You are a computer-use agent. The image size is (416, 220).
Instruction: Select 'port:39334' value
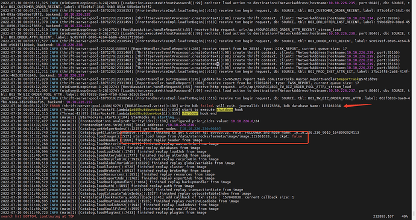388,18
